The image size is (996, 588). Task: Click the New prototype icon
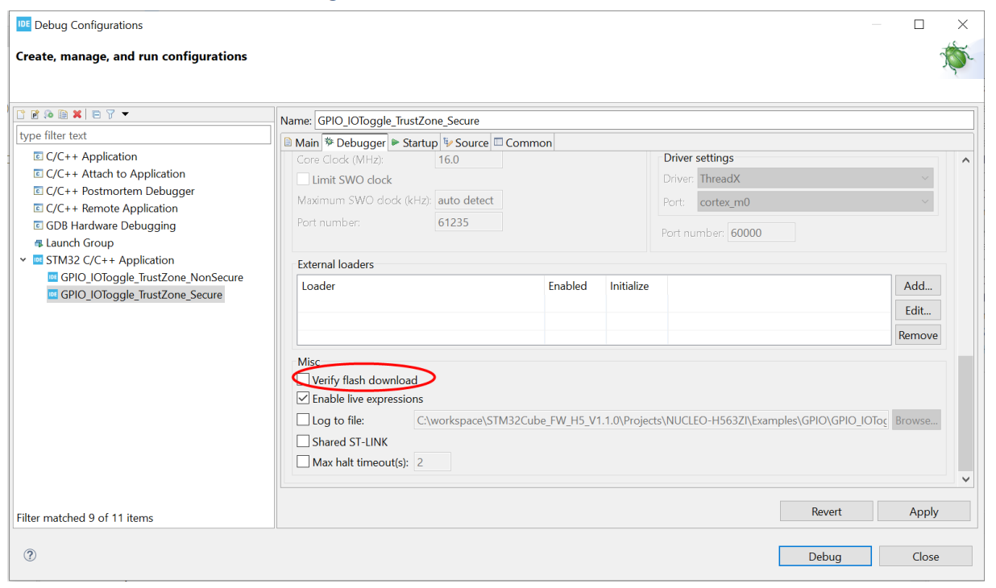tap(35, 114)
